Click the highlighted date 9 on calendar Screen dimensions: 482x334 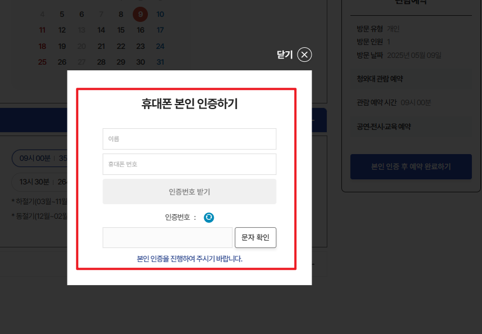pyautogui.click(x=140, y=14)
